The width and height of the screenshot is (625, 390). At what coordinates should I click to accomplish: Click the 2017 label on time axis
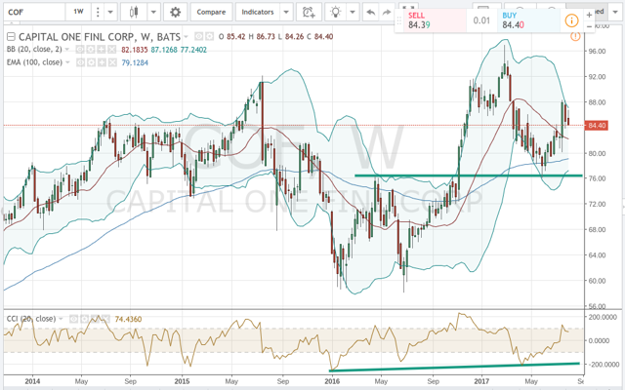481,381
